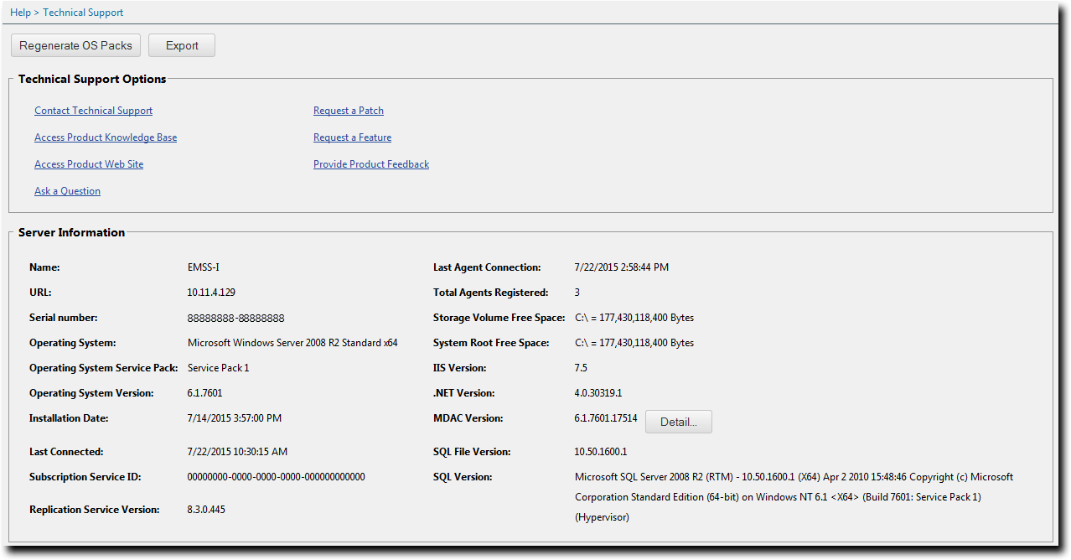Click the Last Agent Connection: label
The image size is (1071, 560).
click(487, 267)
